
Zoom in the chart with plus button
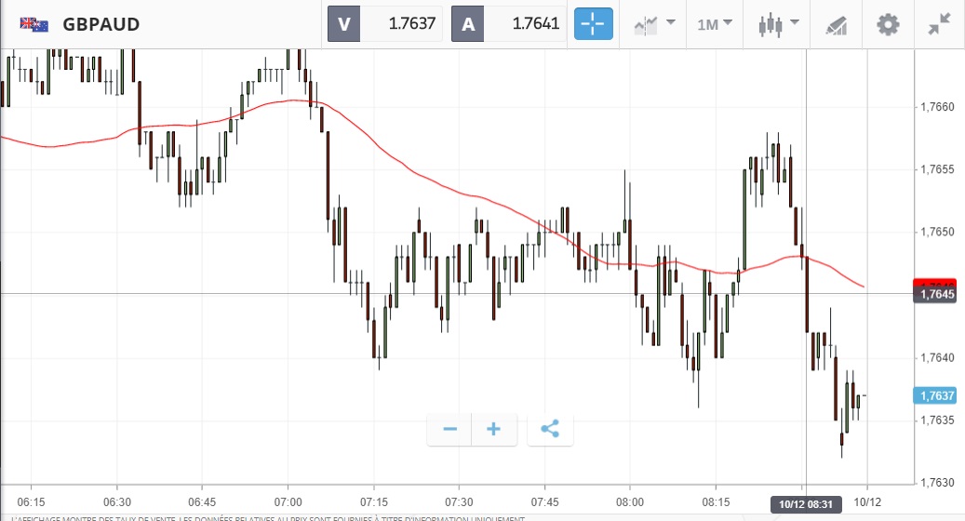point(493,429)
